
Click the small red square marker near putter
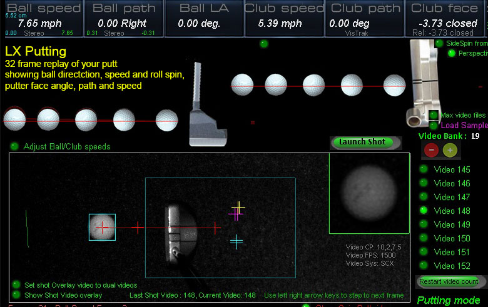(x=253, y=123)
